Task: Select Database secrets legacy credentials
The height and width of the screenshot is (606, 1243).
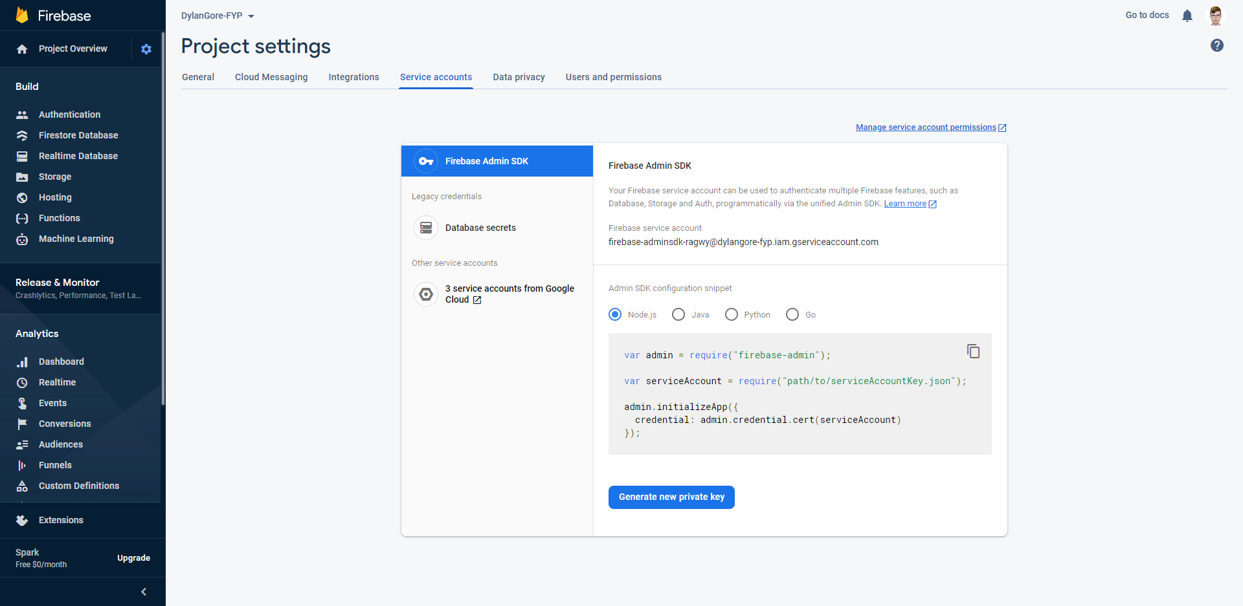Action: [x=497, y=228]
